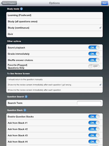This screenshot has width=109, height=146.
Task: Open the Question Search help icon
Action: pos(26,97)
